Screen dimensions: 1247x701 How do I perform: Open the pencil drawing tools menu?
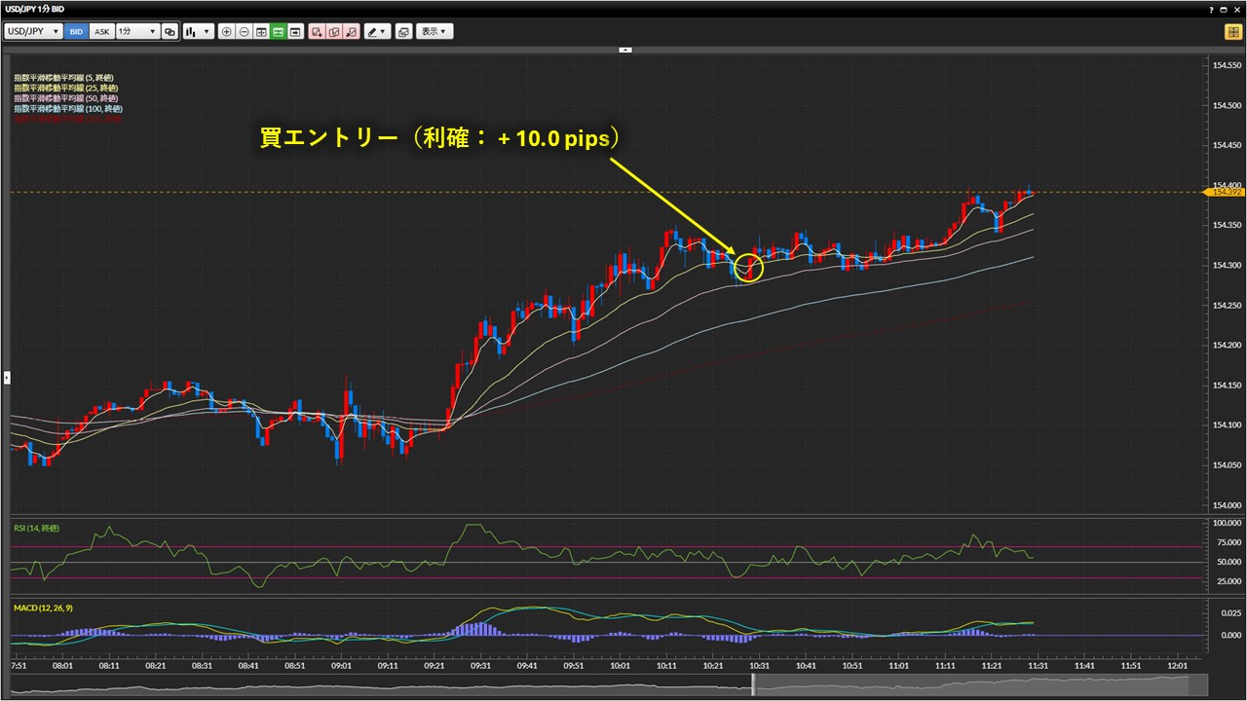[376, 31]
